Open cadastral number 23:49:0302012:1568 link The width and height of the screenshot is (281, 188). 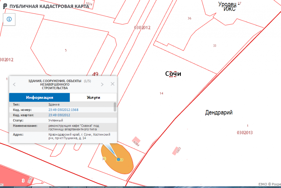(x=63, y=110)
